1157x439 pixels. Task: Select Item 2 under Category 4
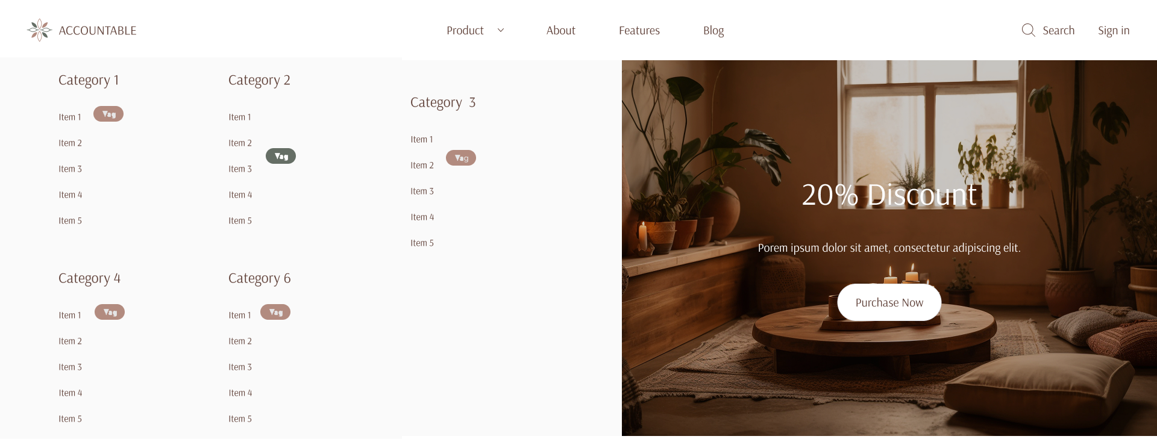[70, 341]
